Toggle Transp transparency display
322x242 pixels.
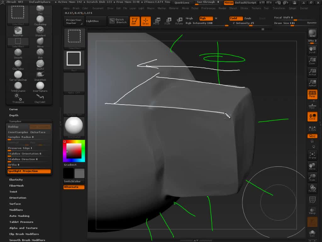312,211
